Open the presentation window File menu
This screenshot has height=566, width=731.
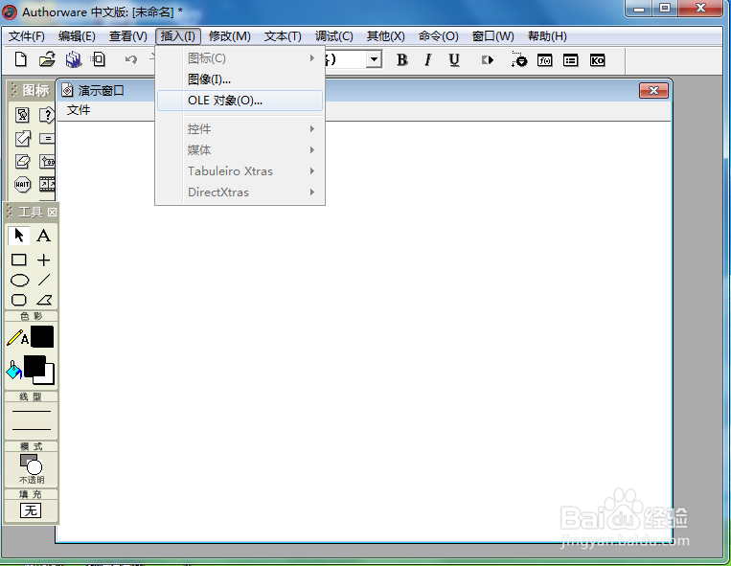(79, 110)
